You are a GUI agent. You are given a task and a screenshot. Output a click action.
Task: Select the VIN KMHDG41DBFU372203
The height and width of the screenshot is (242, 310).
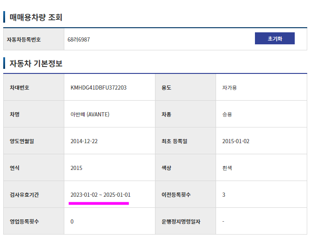[x=99, y=87]
